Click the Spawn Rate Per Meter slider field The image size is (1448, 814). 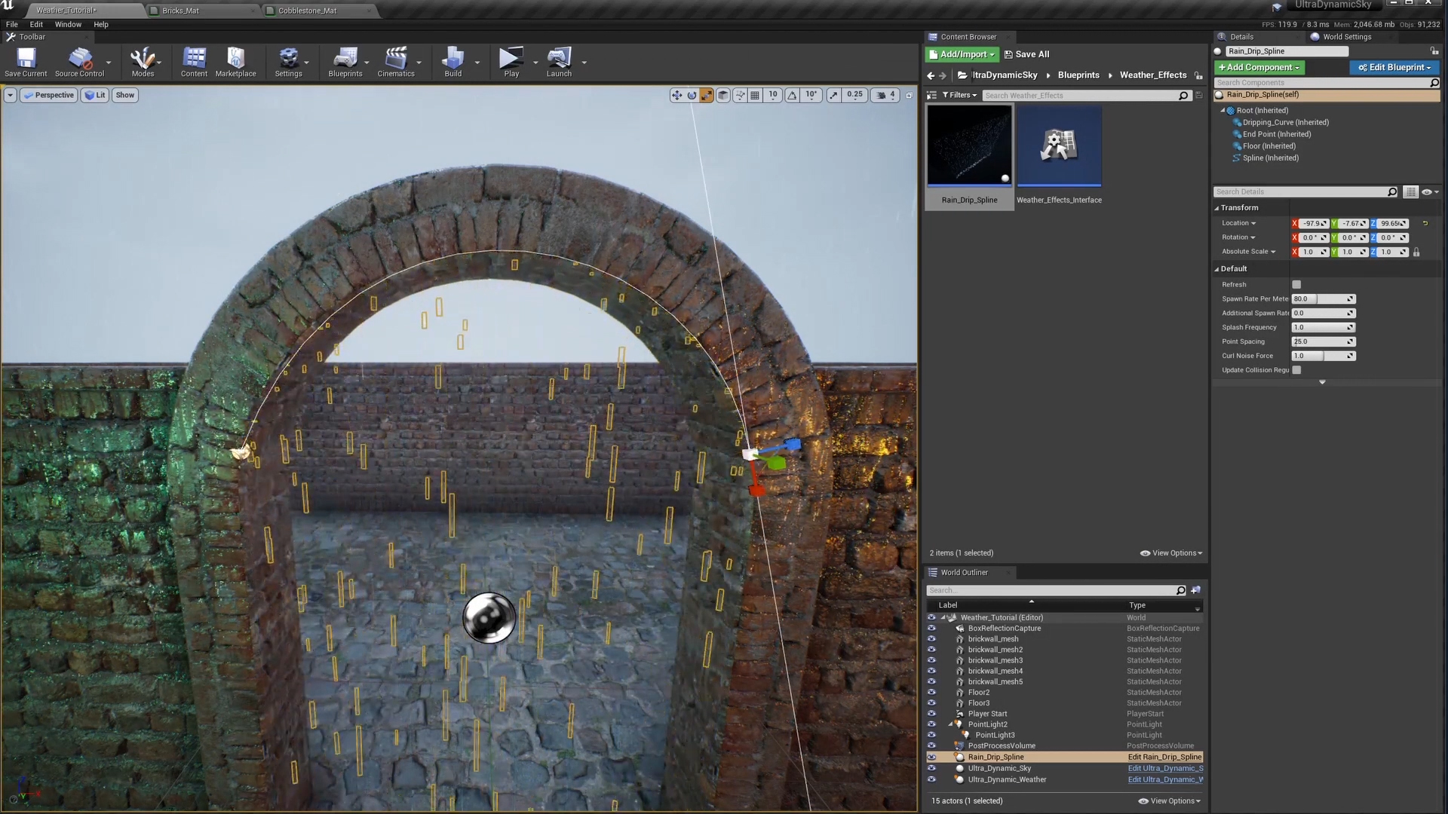tap(1324, 299)
